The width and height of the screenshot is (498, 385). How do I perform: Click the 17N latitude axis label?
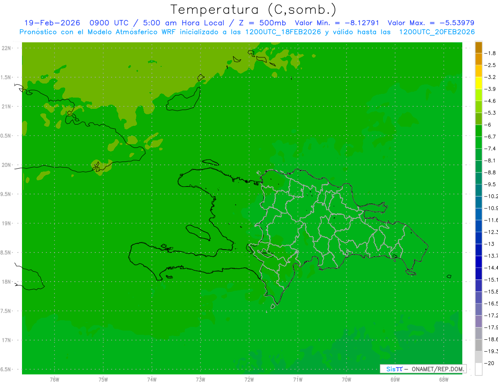[7, 340]
